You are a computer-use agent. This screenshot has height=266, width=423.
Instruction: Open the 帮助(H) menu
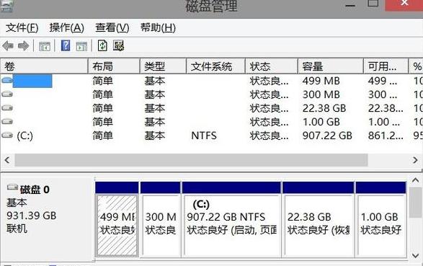click(x=158, y=28)
